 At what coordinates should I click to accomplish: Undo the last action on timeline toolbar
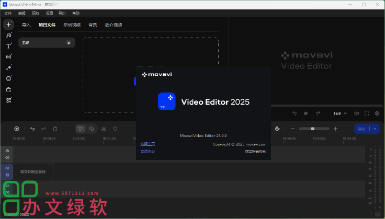click(32, 129)
